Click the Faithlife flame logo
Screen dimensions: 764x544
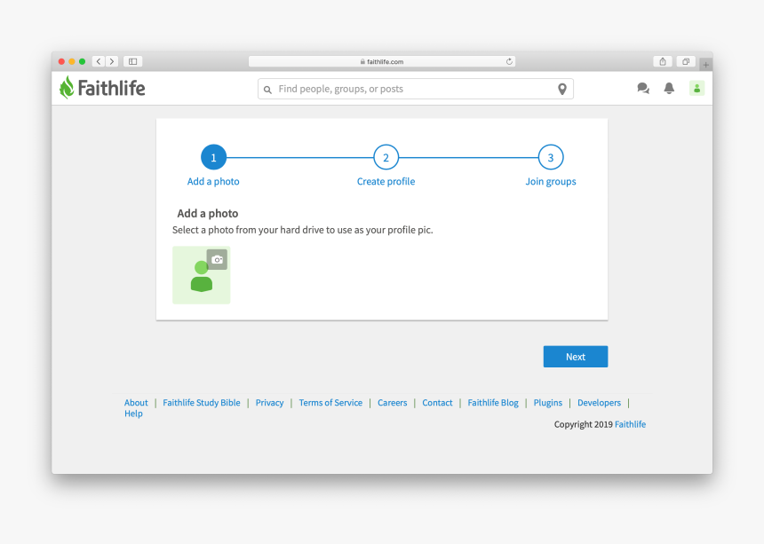(x=68, y=87)
